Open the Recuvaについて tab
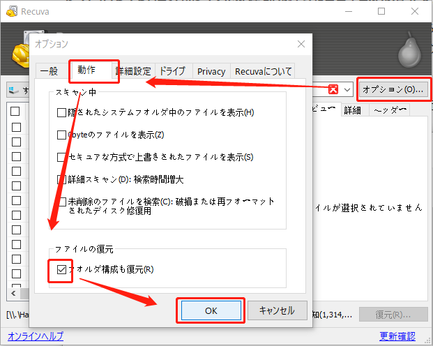 (x=263, y=71)
